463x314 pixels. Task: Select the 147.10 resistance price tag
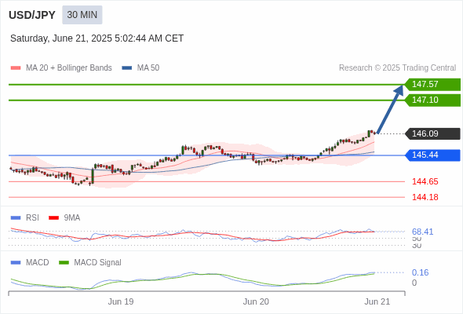coord(432,100)
